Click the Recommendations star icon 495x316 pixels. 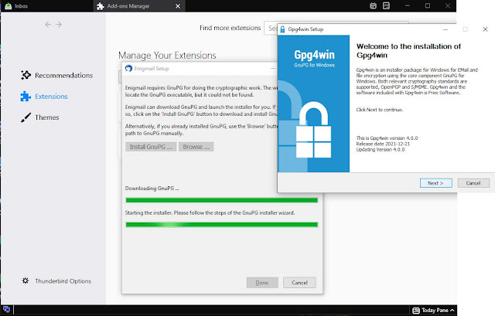(x=26, y=75)
